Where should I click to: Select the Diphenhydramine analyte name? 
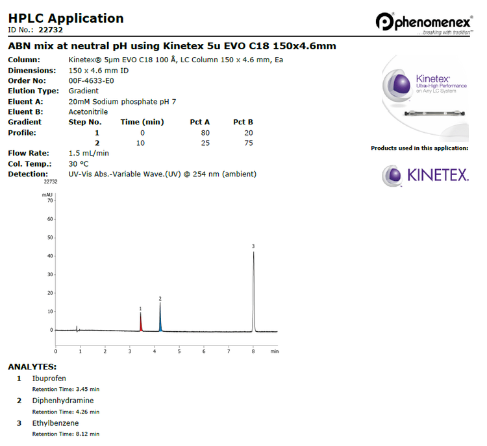tap(63, 401)
